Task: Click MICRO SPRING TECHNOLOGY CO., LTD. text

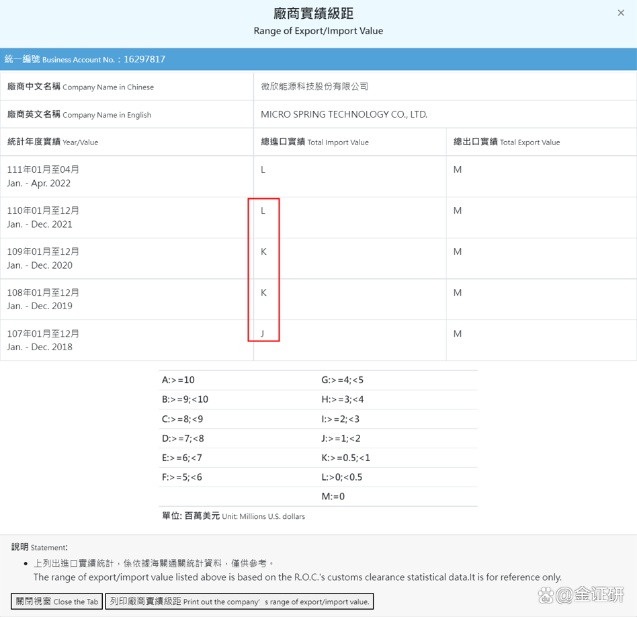Action: [x=343, y=114]
